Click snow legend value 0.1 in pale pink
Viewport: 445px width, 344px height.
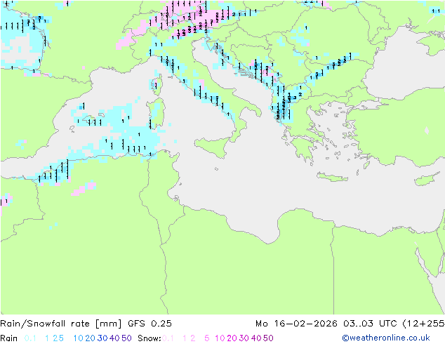pyautogui.click(x=168, y=338)
